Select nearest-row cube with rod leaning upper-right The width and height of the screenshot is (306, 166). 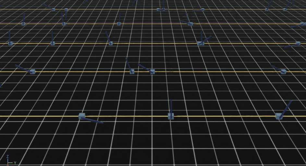278,116
